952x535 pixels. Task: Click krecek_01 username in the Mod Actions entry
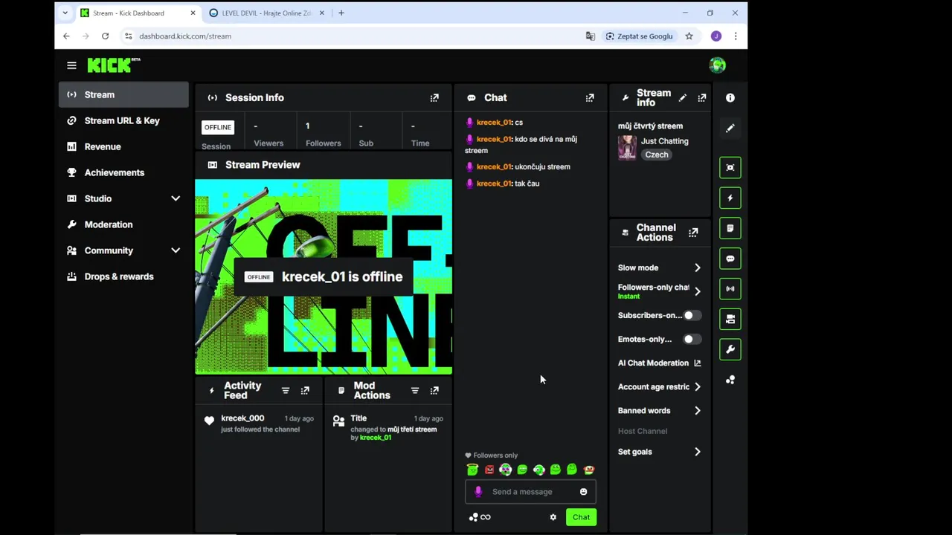click(x=376, y=438)
